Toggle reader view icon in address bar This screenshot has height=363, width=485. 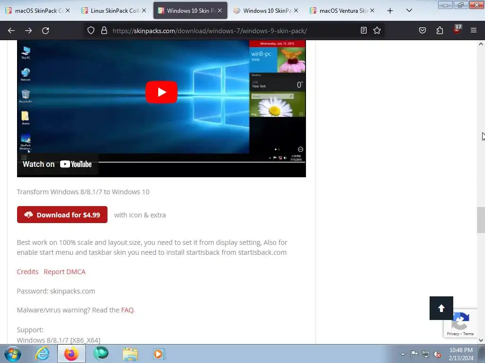(x=364, y=31)
